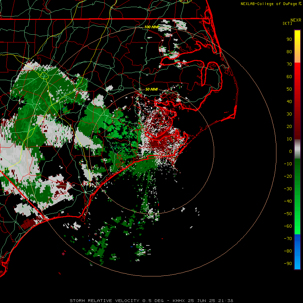Click the NEXR label above the legend
The height and width of the screenshot is (303, 303).
[x=296, y=20]
